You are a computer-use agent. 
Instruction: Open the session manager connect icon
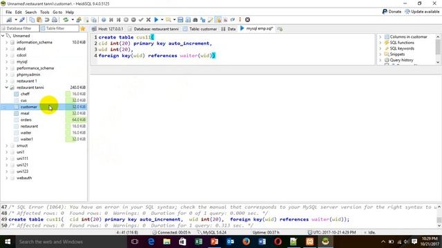(x=9, y=20)
